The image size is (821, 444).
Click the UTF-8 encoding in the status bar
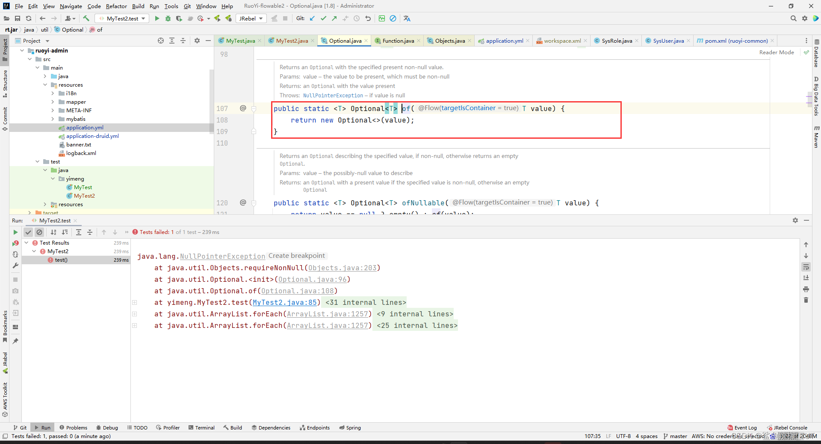[623, 436]
